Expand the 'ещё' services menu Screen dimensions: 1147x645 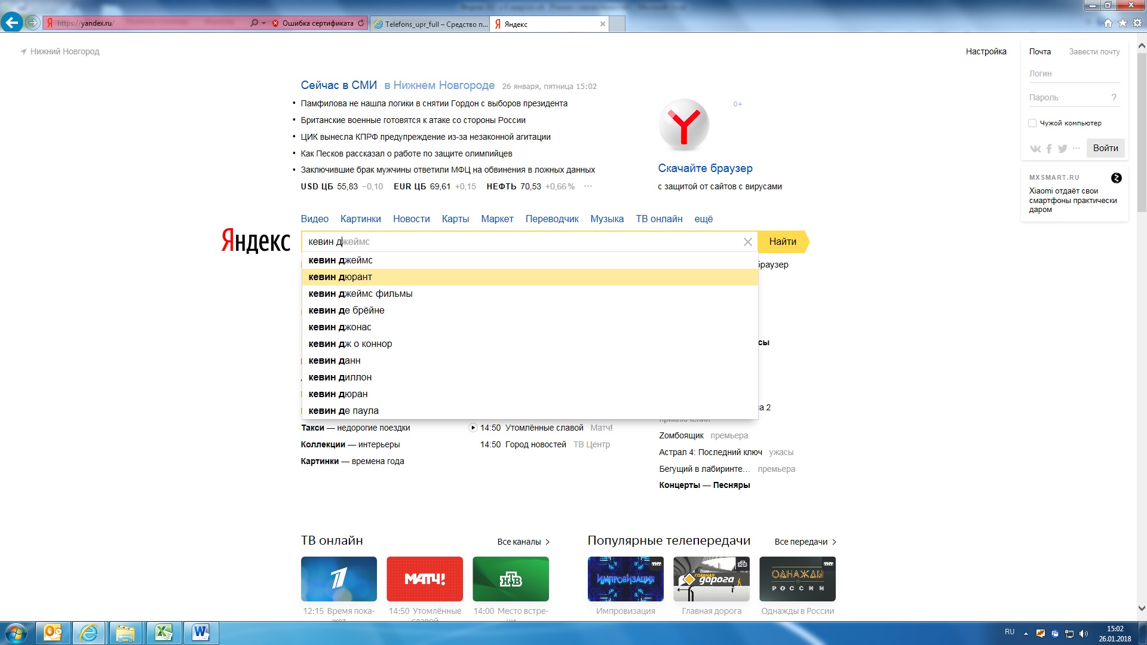coord(703,219)
